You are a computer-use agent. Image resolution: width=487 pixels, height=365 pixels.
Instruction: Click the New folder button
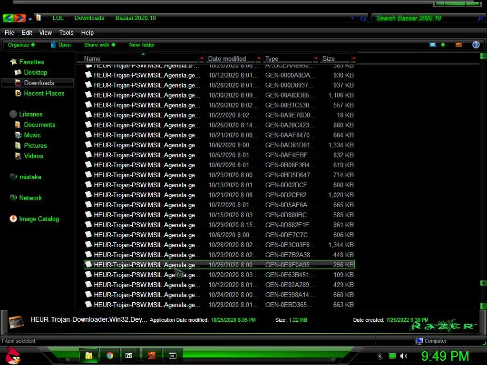coord(142,45)
